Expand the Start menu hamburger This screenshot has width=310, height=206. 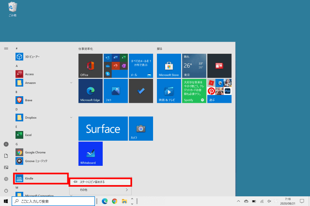(6, 48)
